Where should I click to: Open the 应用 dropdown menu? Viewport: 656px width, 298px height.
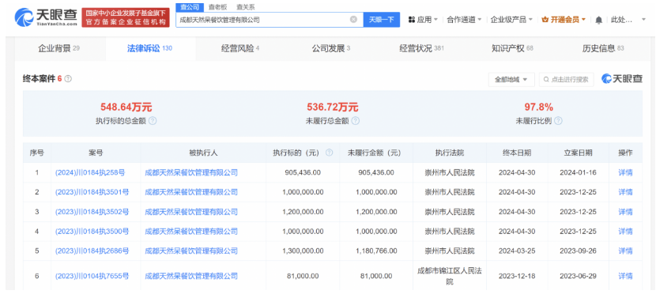423,20
